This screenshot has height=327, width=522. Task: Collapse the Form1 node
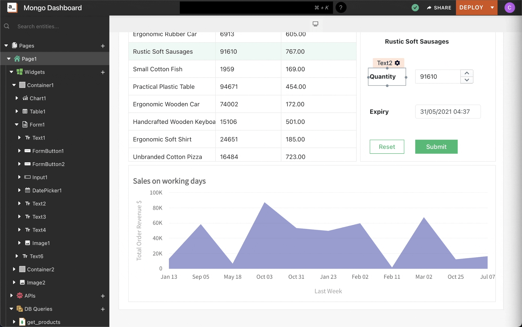[x=17, y=125]
